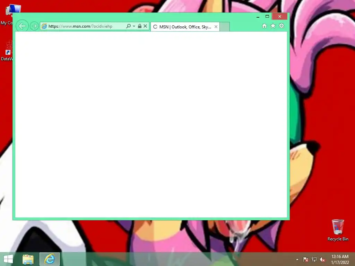Go back with the Internet Explorer back arrow
This screenshot has width=355, height=266.
click(22, 26)
